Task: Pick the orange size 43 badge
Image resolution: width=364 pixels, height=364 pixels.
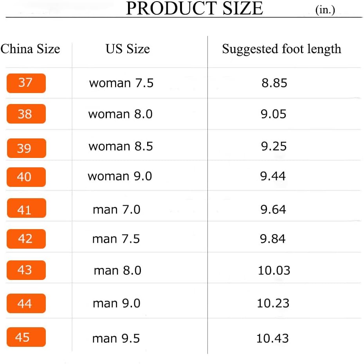Action: point(26,270)
